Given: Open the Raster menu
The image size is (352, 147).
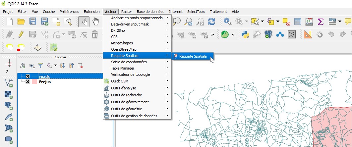Looking at the screenshot, I should pyautogui.click(x=127, y=12).
